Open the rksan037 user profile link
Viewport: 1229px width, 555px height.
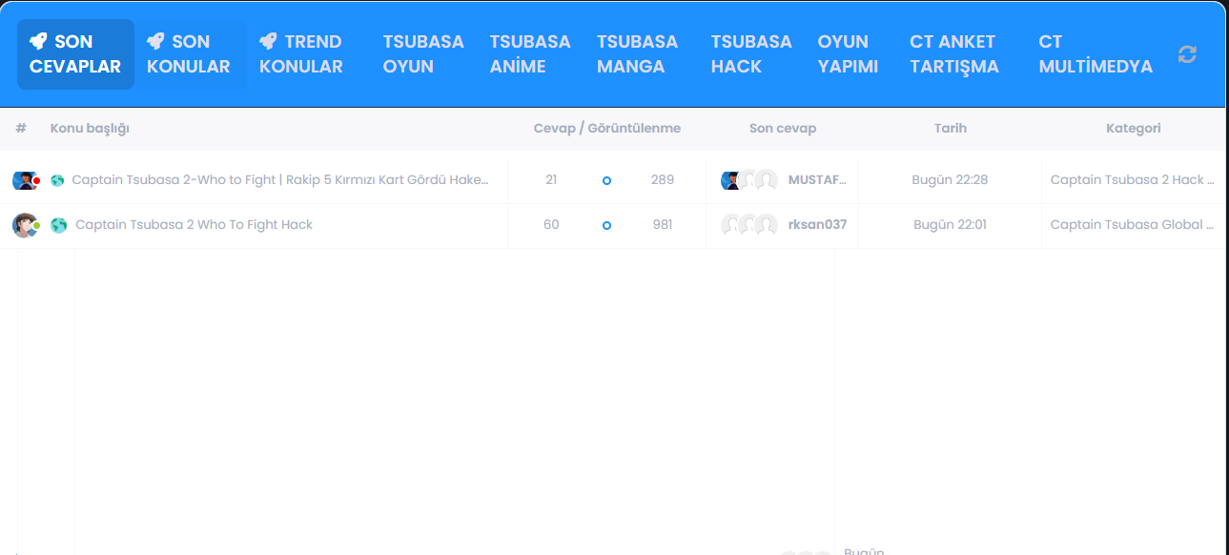pyautogui.click(x=817, y=224)
